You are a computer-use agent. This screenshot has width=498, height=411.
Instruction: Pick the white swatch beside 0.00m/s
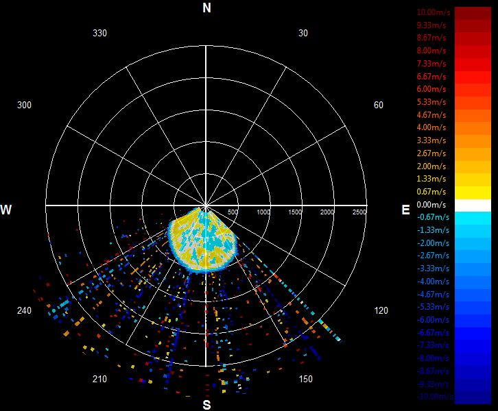(x=473, y=206)
